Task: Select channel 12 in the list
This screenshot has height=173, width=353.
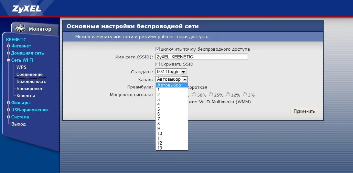Action: (172, 143)
